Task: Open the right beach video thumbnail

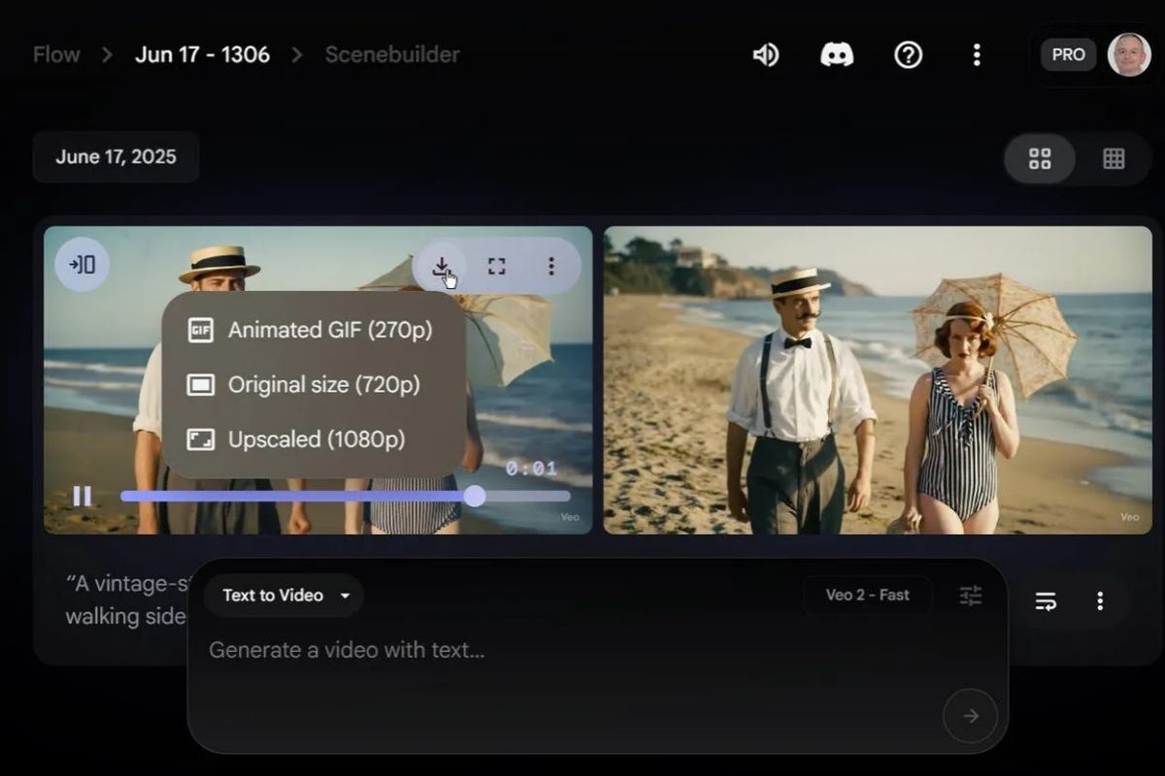Action: tap(878, 380)
